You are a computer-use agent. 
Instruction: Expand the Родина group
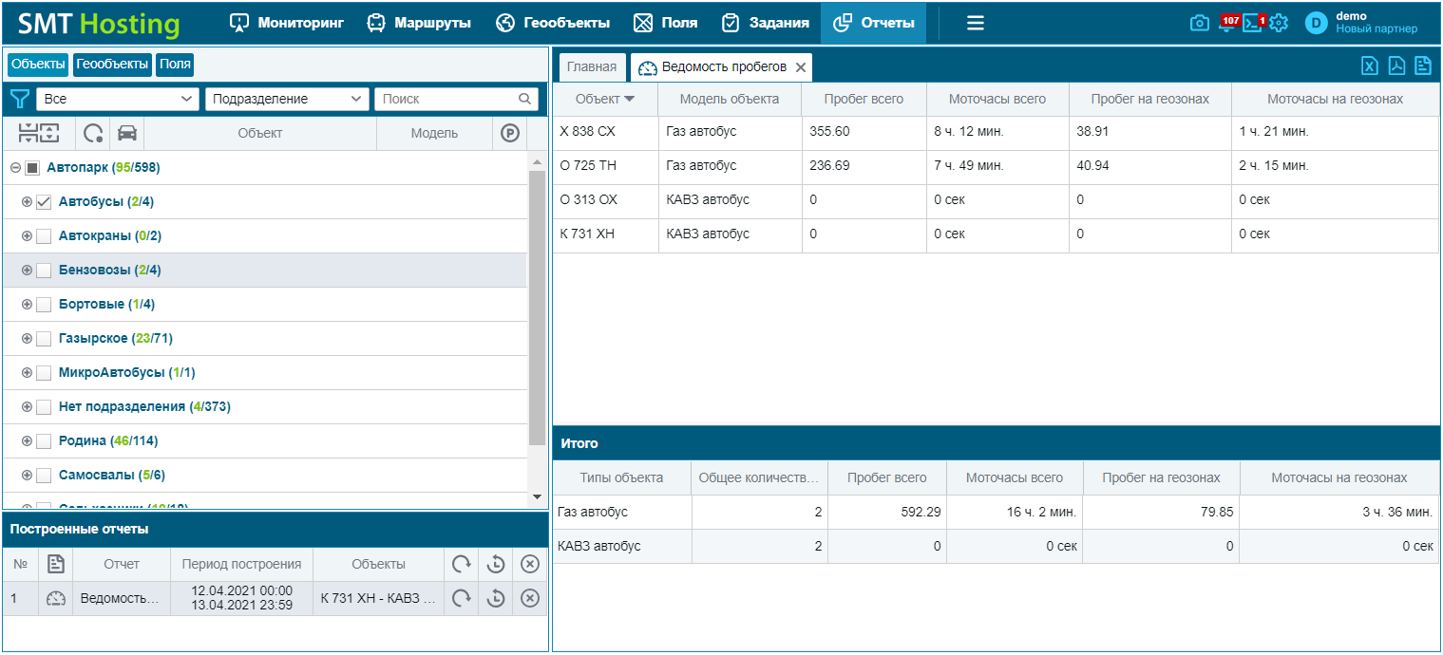pos(27,441)
